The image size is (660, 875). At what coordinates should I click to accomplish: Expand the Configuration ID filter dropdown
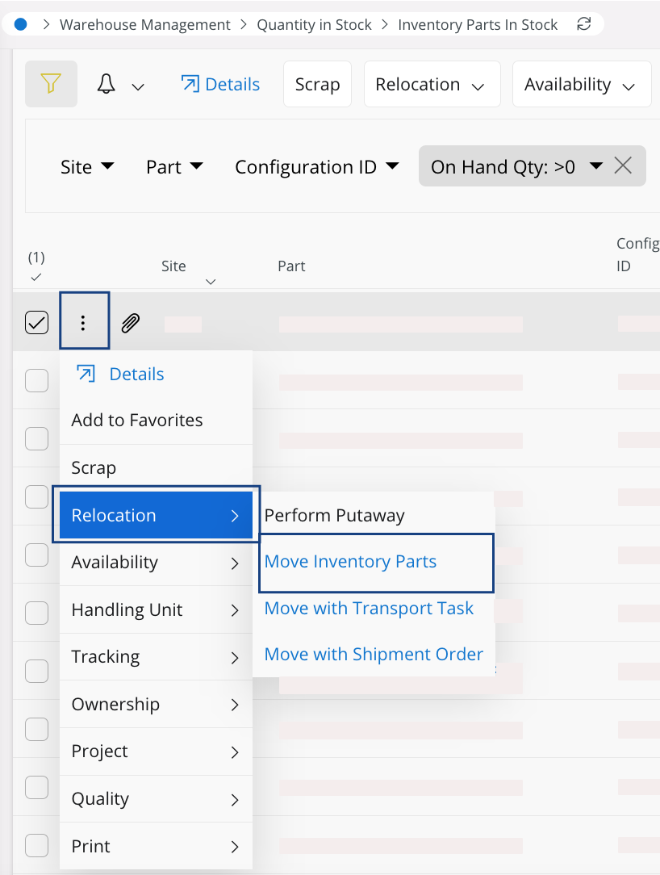tap(316, 167)
